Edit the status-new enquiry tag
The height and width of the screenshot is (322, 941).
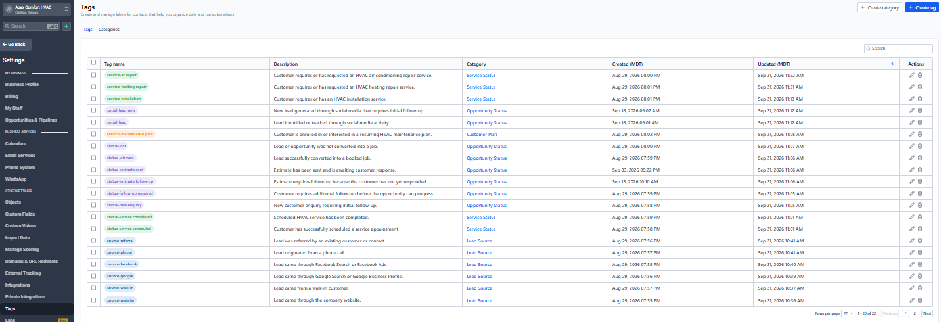point(912,205)
